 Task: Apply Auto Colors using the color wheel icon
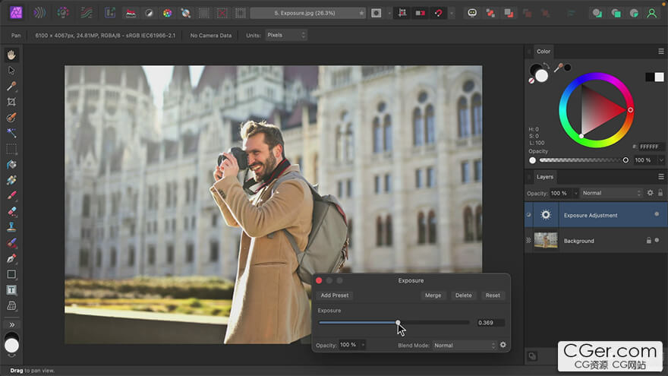coord(168,13)
